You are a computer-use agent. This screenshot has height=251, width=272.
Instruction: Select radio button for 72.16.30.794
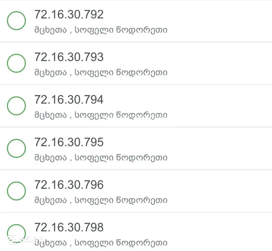pos(16,106)
